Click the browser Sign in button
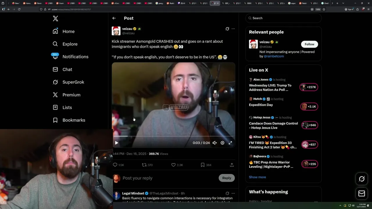This screenshot has width=372, height=209. pyautogui.click(x=349, y=9)
